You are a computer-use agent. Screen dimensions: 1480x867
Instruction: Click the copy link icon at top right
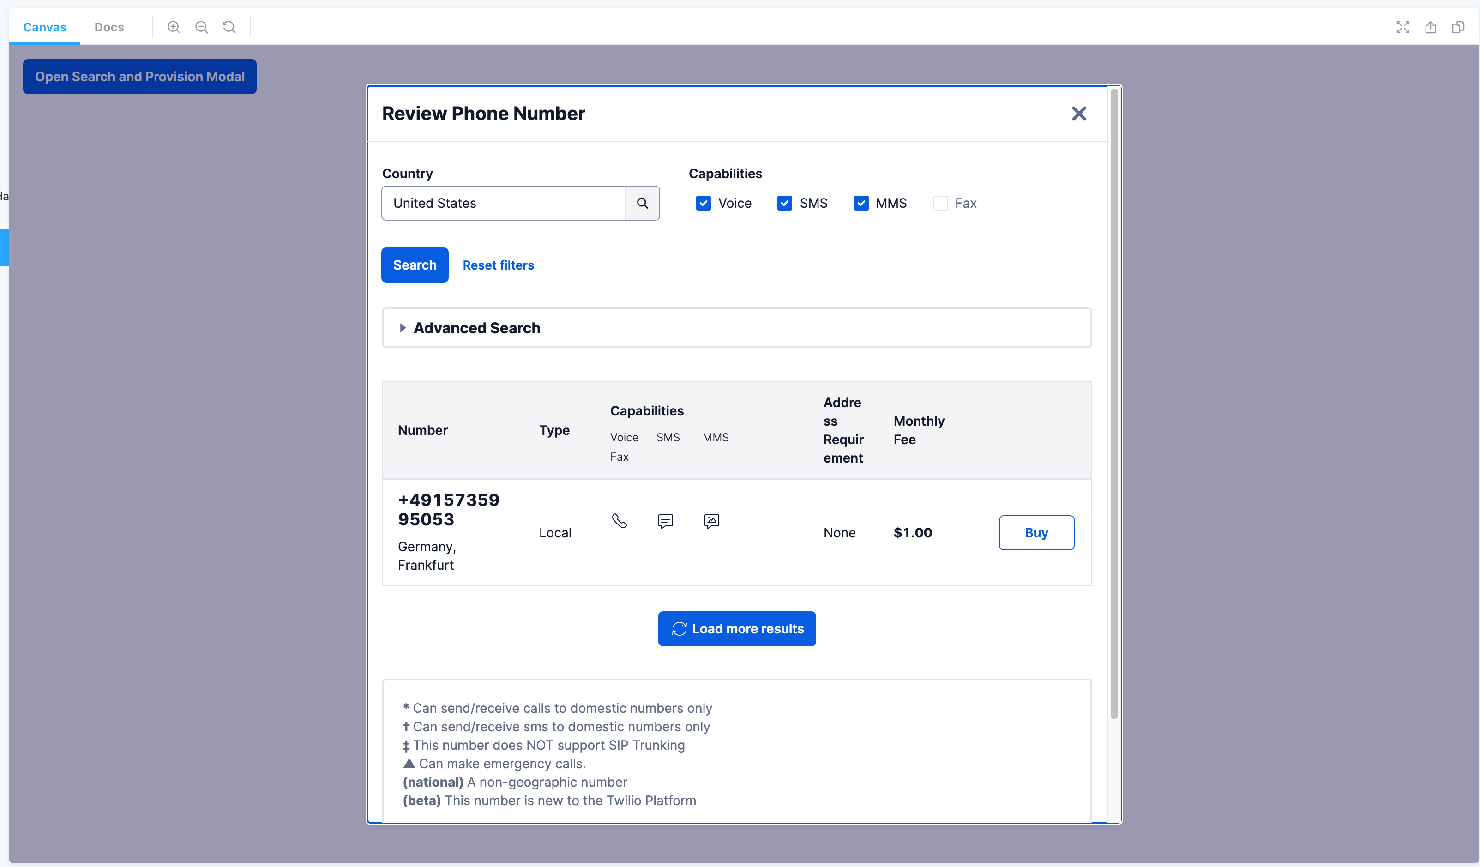coord(1458,27)
